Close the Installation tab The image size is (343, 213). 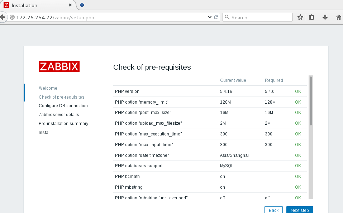tap(70, 5)
